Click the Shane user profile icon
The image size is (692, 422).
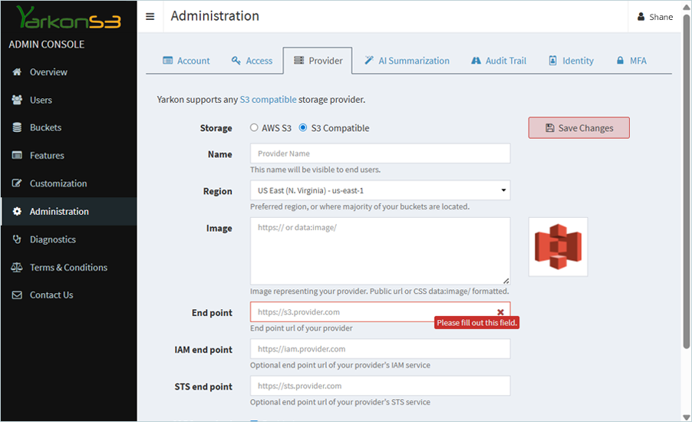[641, 17]
